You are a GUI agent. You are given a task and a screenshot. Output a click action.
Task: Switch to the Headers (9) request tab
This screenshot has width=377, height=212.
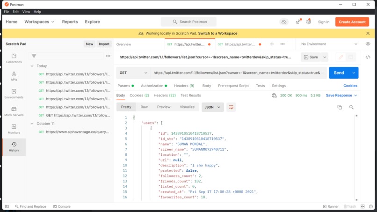[184, 86]
